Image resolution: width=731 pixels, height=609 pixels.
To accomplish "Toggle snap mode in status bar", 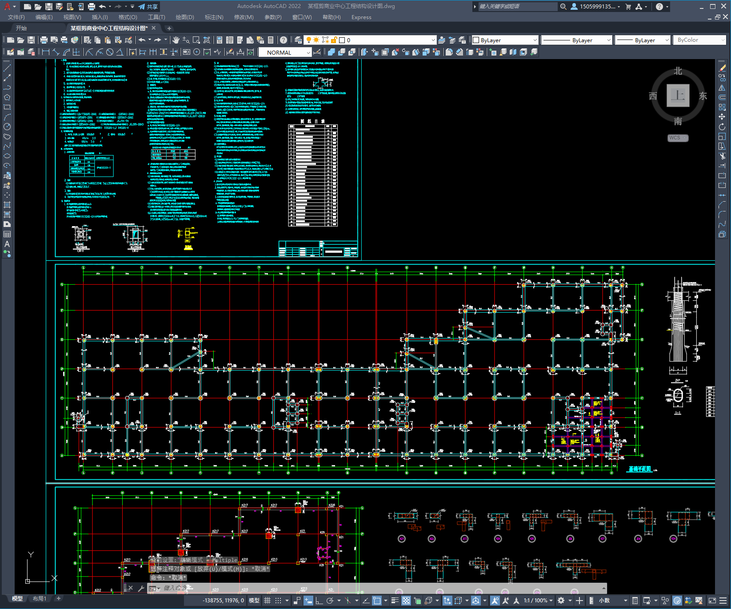I will [278, 601].
